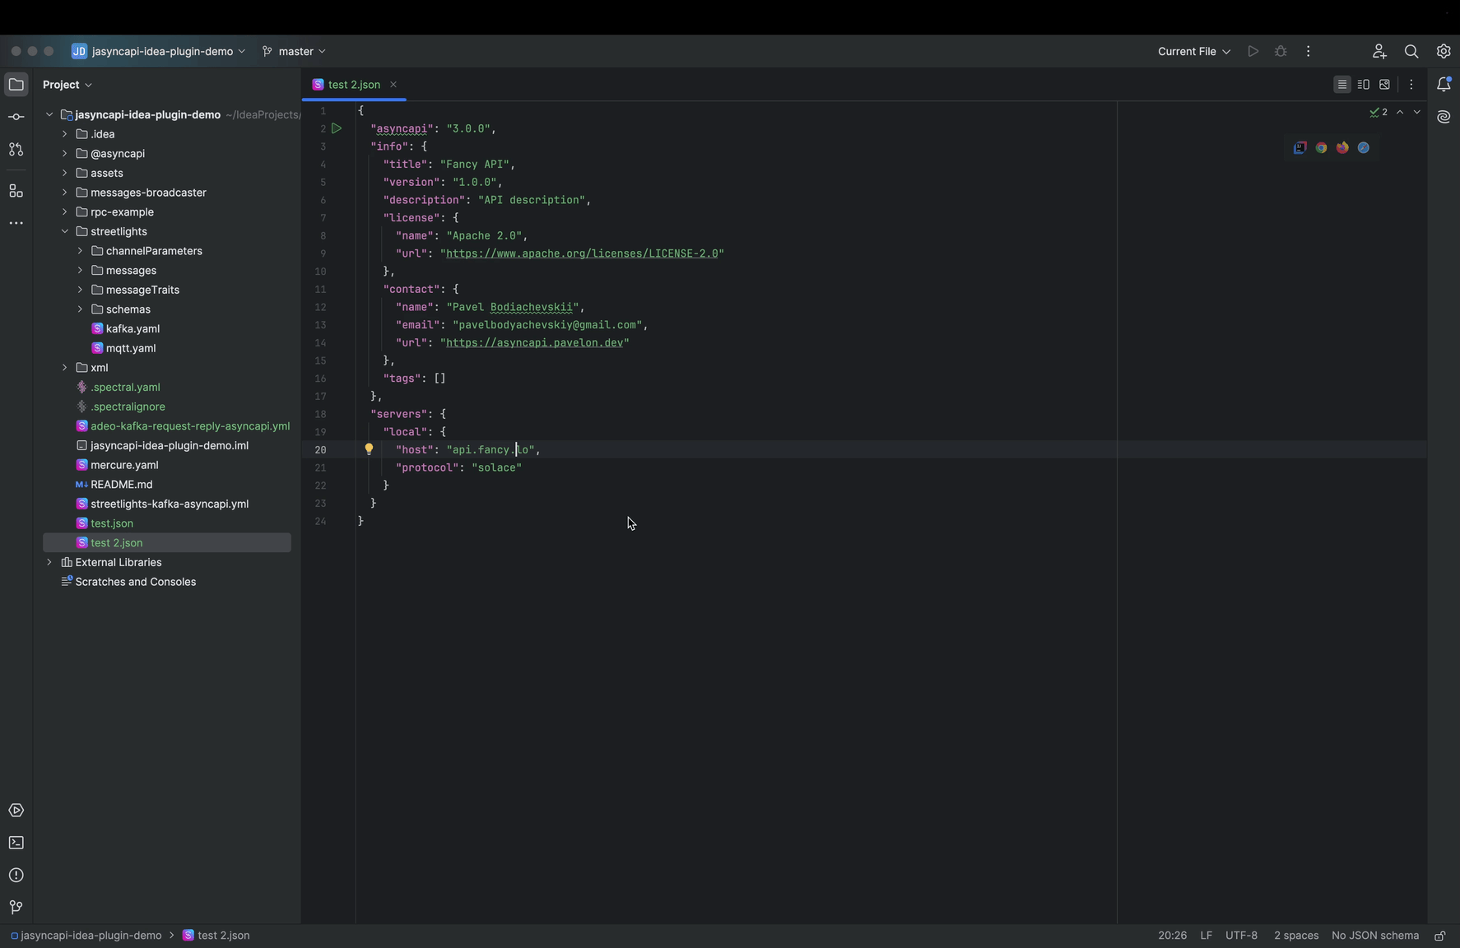Open the master branch dropdown
The height and width of the screenshot is (948, 1460).
pos(294,51)
